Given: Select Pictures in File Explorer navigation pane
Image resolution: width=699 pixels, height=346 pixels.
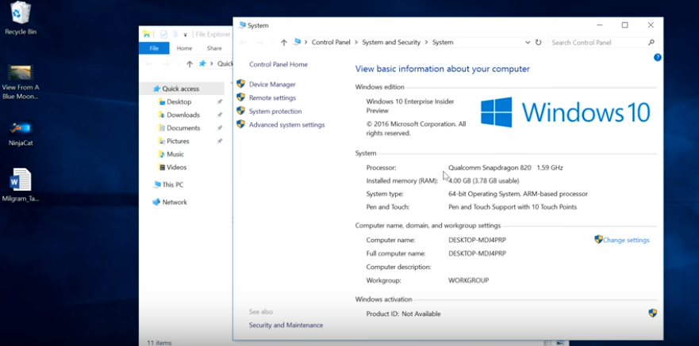Looking at the screenshot, I should coord(178,141).
